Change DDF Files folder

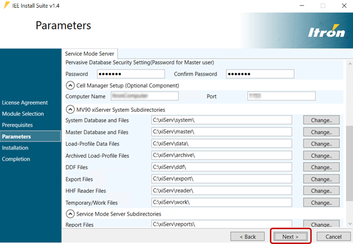point(321,167)
